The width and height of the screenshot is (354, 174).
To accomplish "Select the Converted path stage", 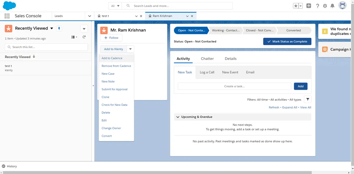I will pos(294,30).
